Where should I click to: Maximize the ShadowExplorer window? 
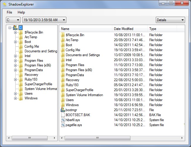pos(171,3)
